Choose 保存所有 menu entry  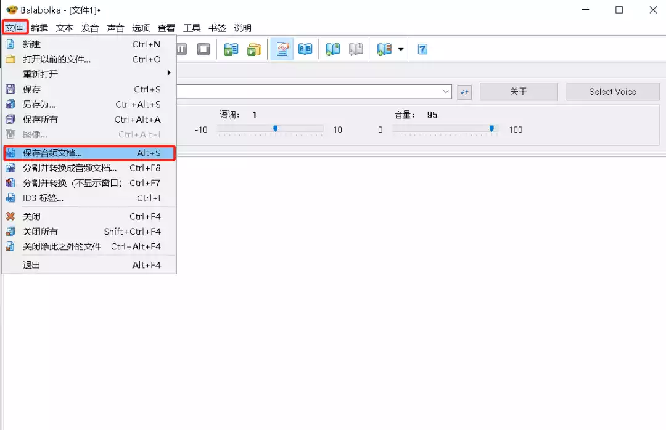(x=89, y=120)
